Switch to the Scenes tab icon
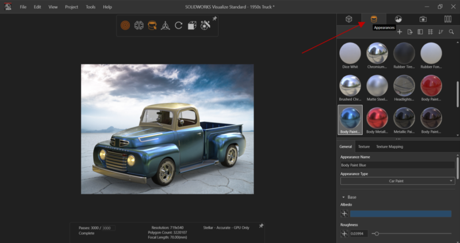The height and width of the screenshot is (243, 460). [x=398, y=19]
